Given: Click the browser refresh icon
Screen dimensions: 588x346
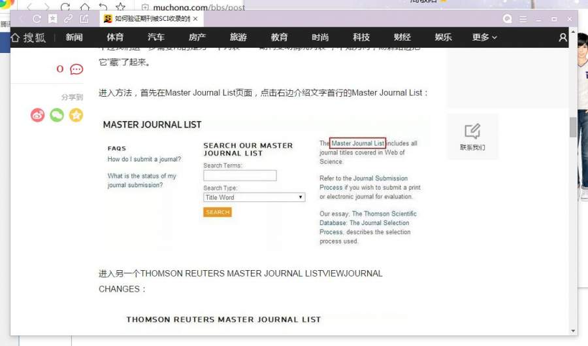Looking at the screenshot, I should pyautogui.click(x=37, y=19).
